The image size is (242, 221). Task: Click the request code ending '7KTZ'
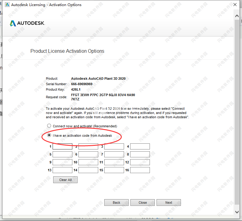[x=75, y=99]
